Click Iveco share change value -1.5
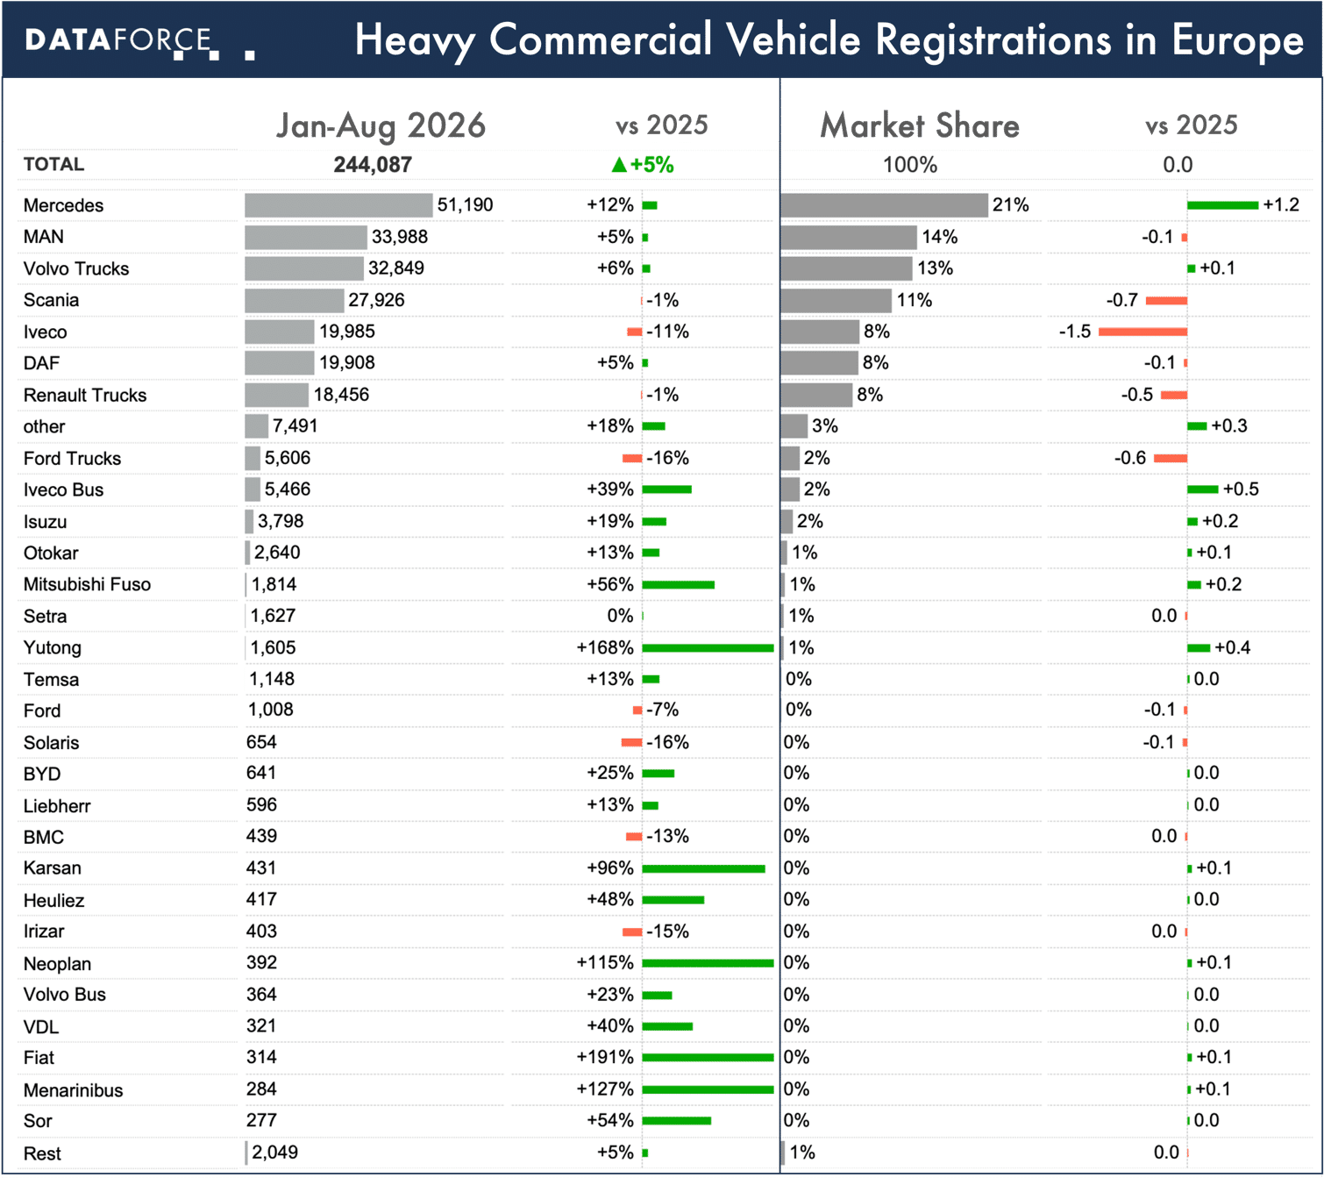 pyautogui.click(x=1075, y=332)
